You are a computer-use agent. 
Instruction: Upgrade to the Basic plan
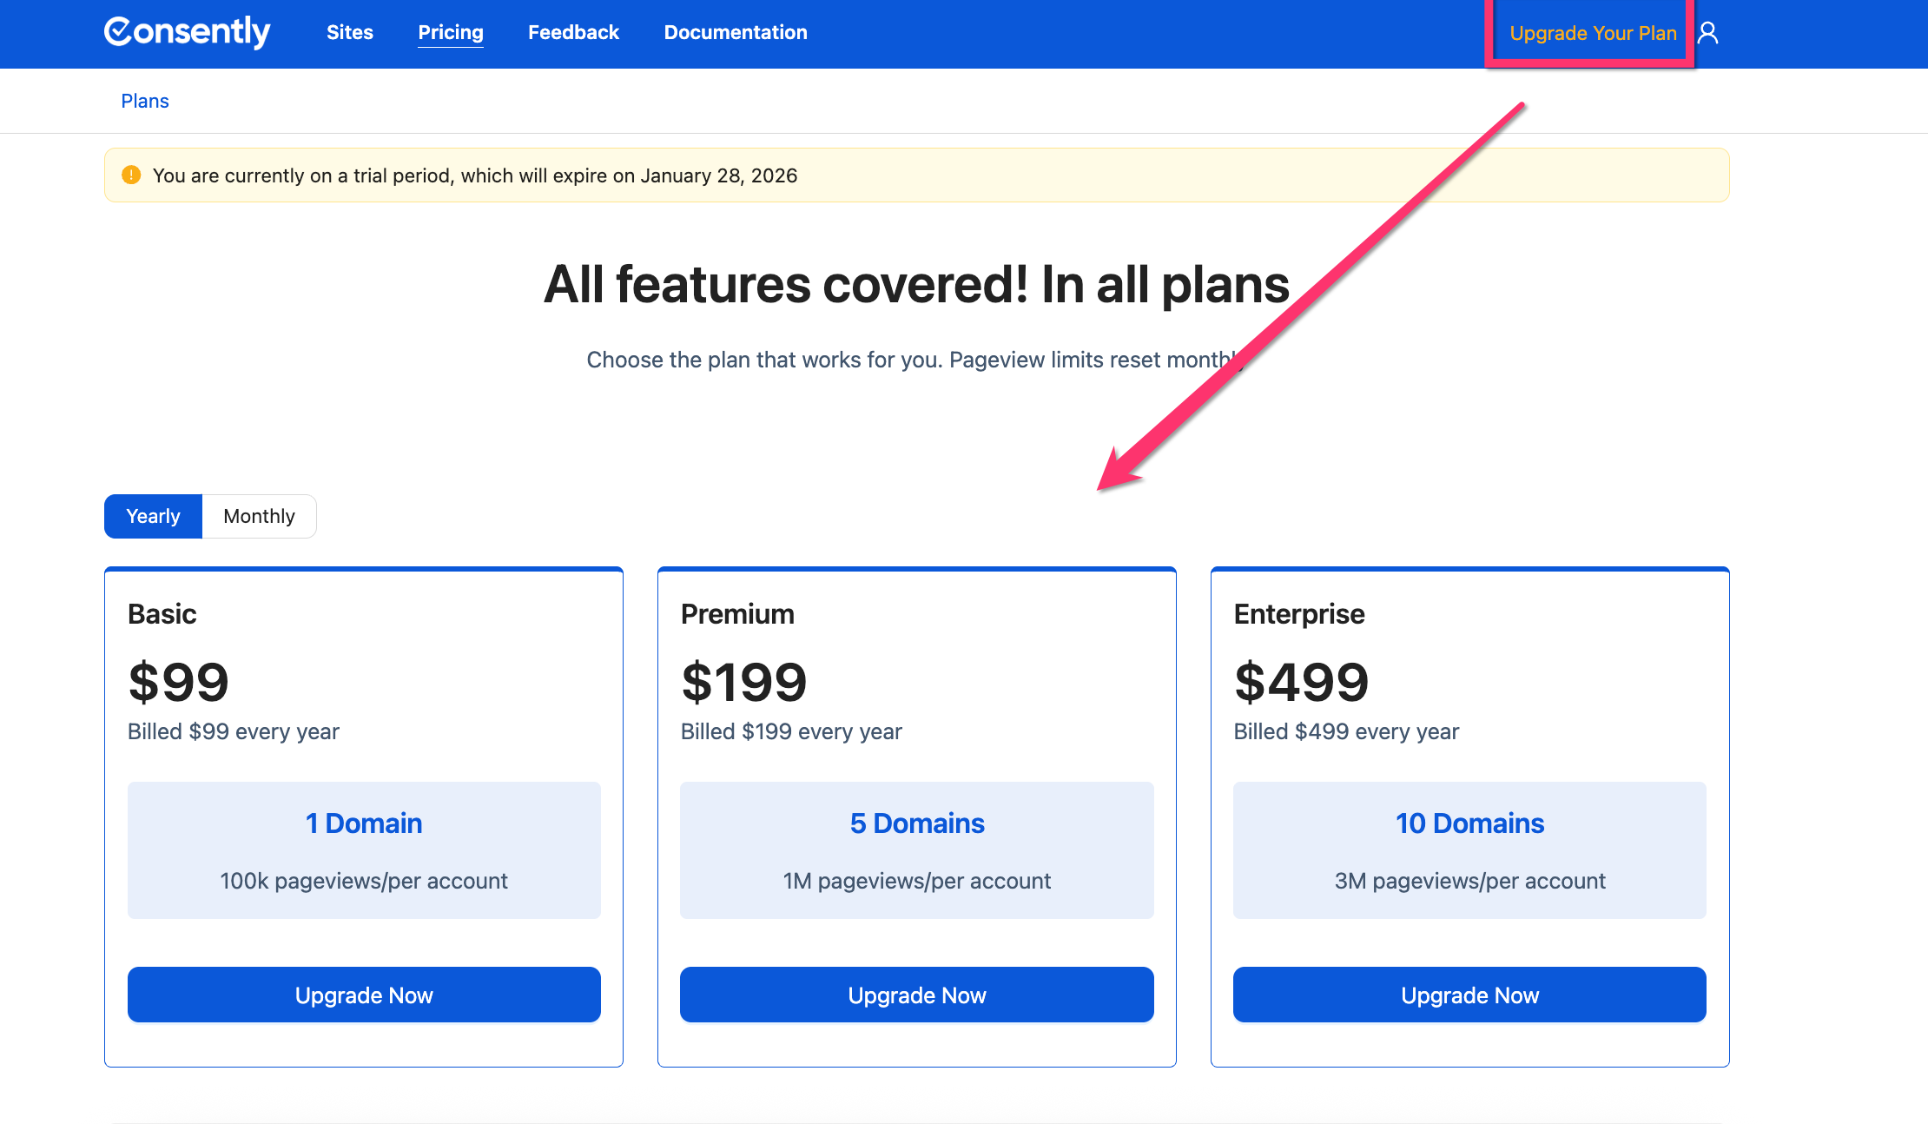[x=364, y=995]
